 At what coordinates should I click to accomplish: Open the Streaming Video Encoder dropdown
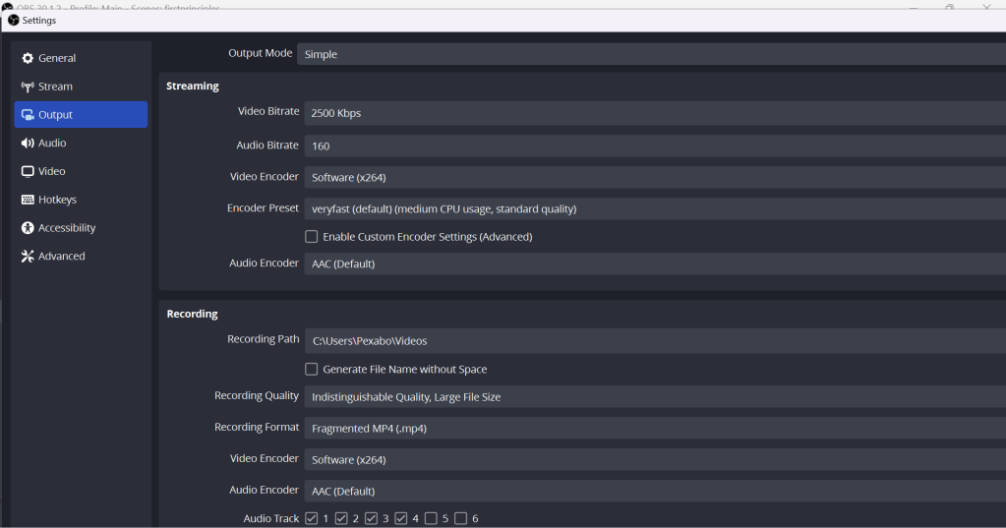click(655, 177)
